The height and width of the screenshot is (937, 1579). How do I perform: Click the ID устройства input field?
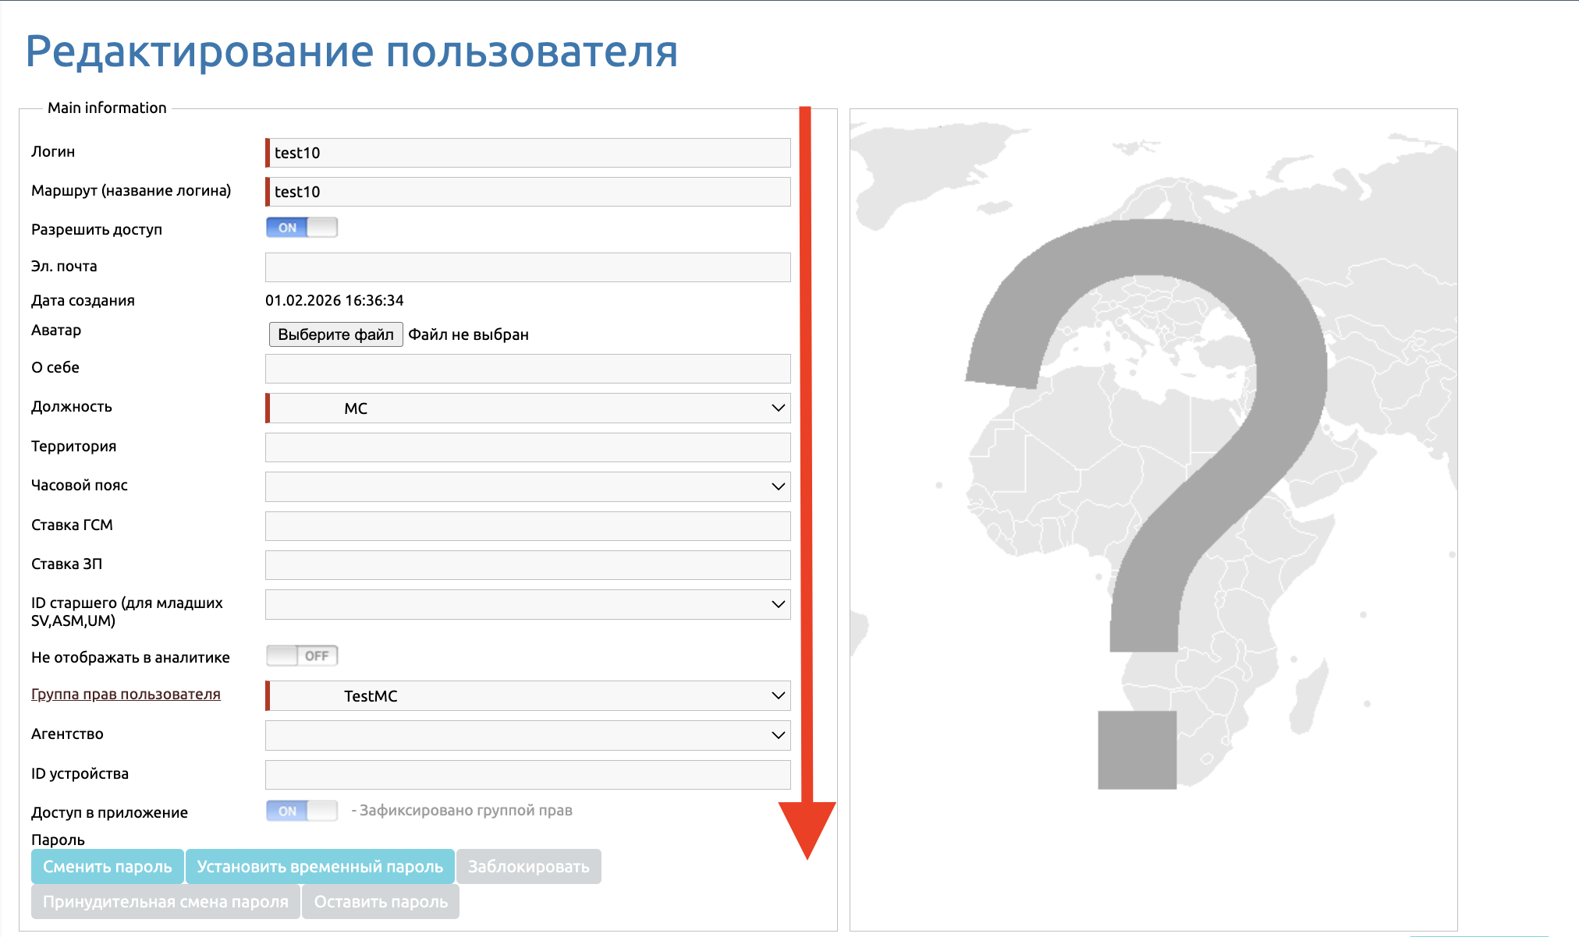click(528, 775)
